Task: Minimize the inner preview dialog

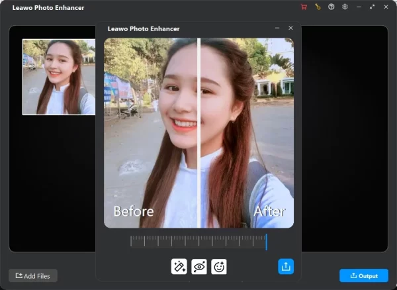Action: pyautogui.click(x=277, y=28)
